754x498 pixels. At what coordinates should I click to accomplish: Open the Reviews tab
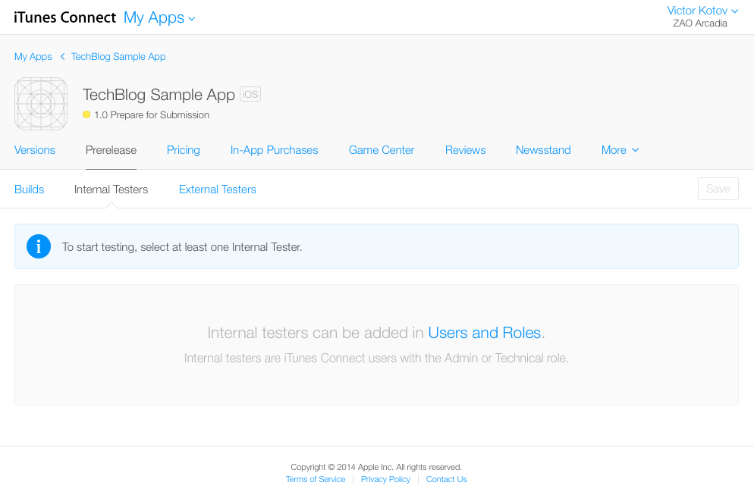tap(466, 150)
